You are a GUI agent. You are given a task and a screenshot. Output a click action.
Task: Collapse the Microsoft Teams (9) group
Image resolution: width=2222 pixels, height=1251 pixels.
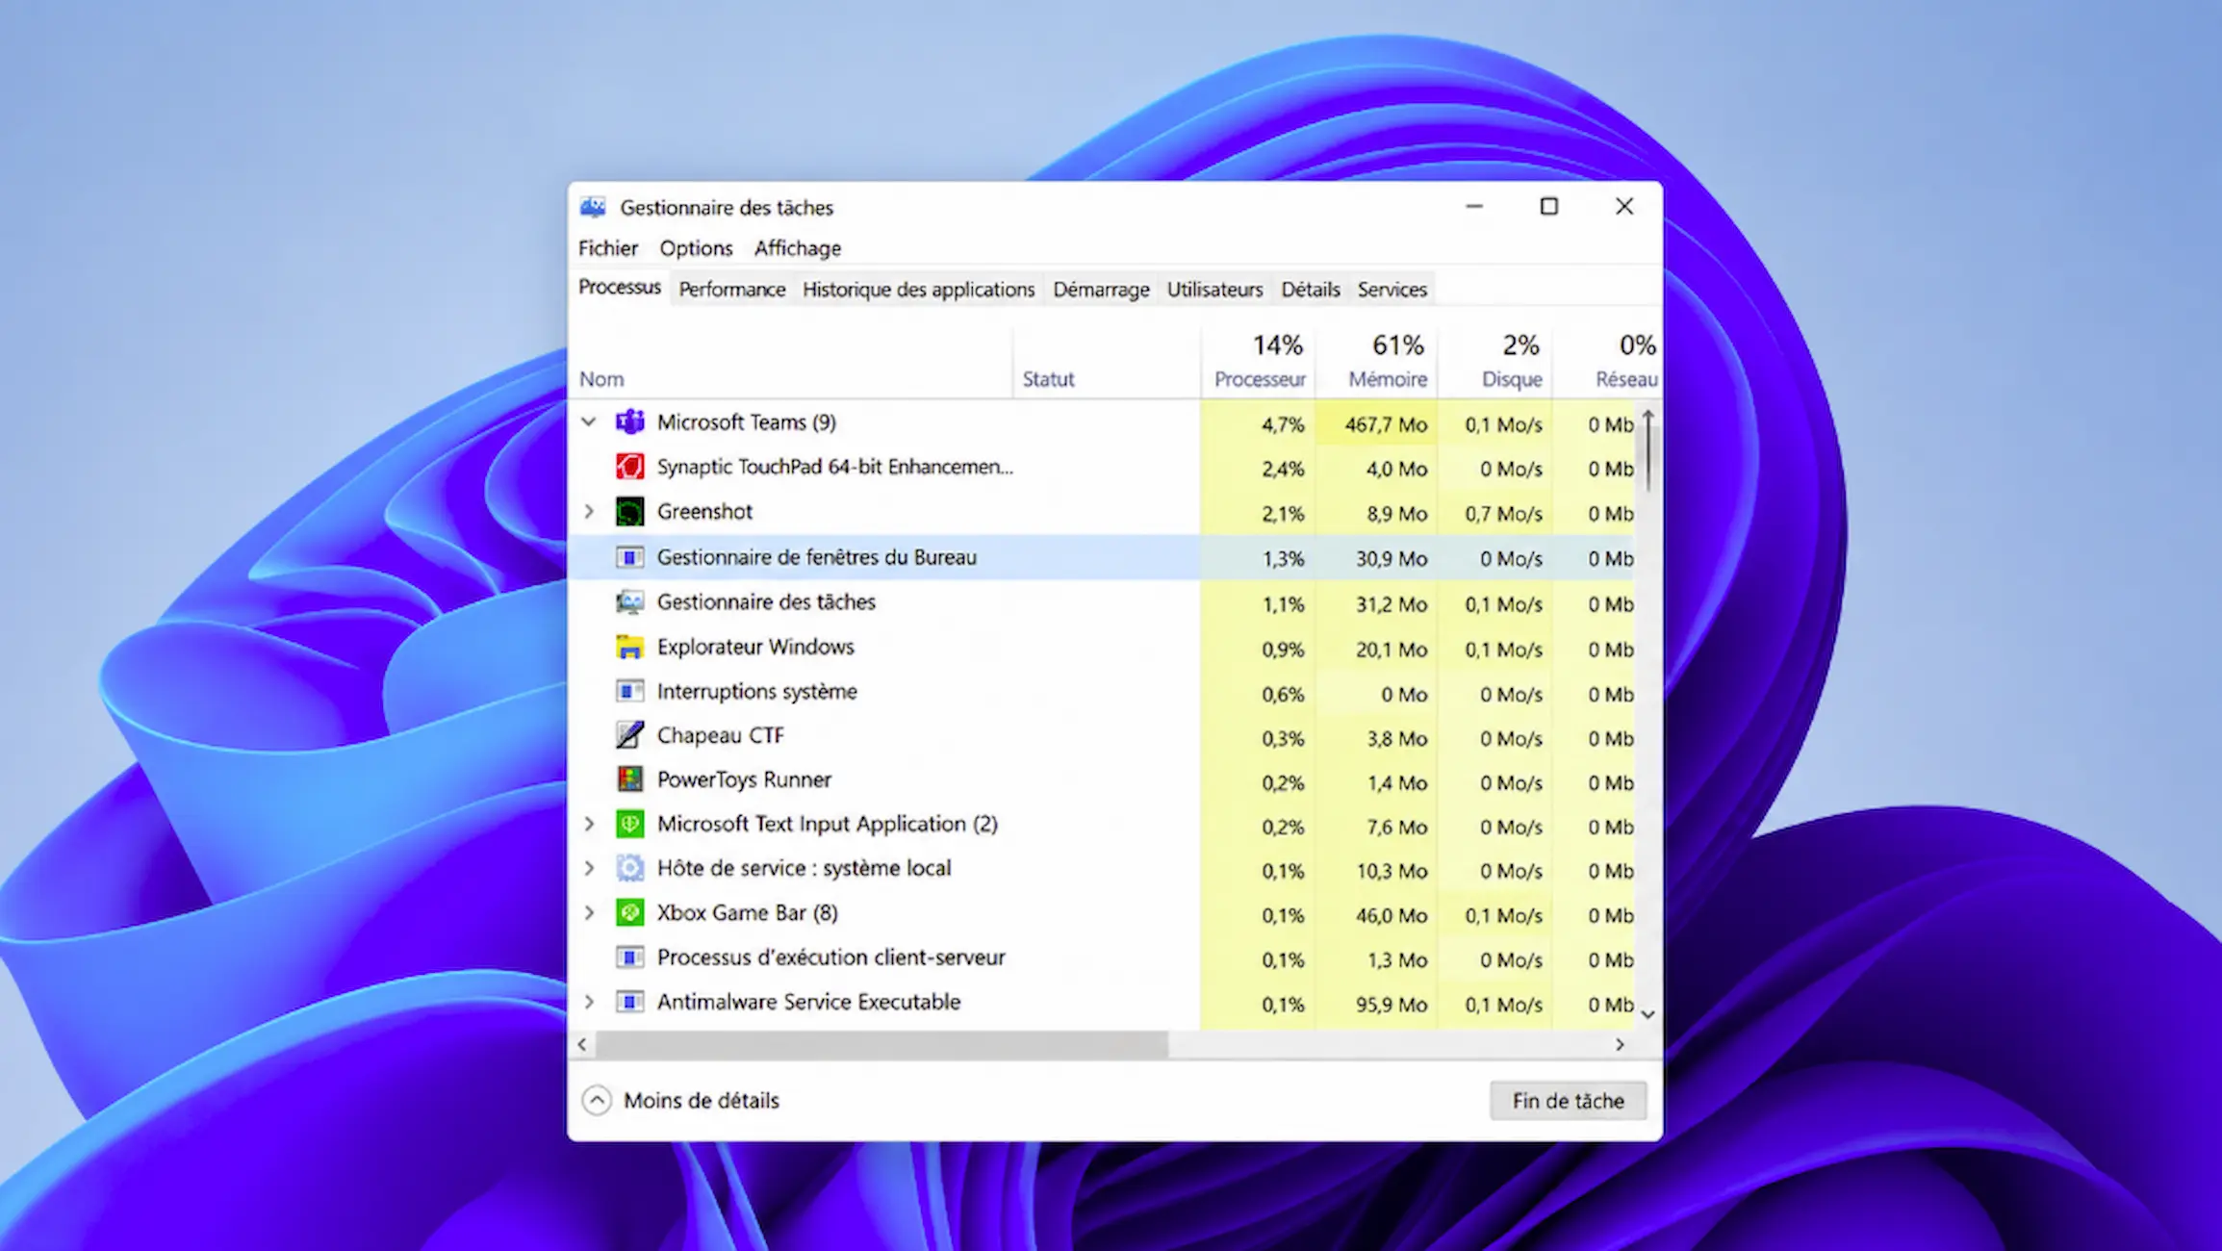(589, 421)
